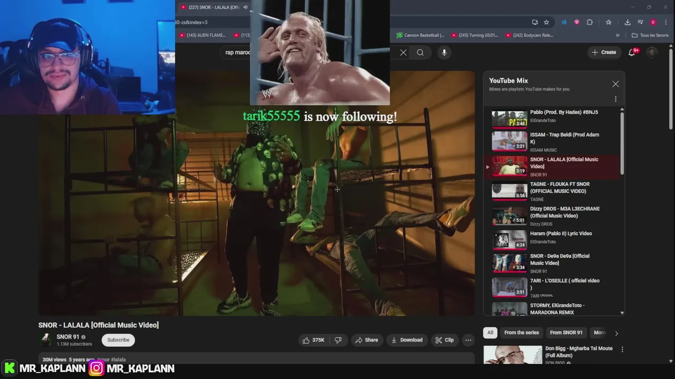
Task: Mute the tab via its speaker icon
Action: coord(245,7)
